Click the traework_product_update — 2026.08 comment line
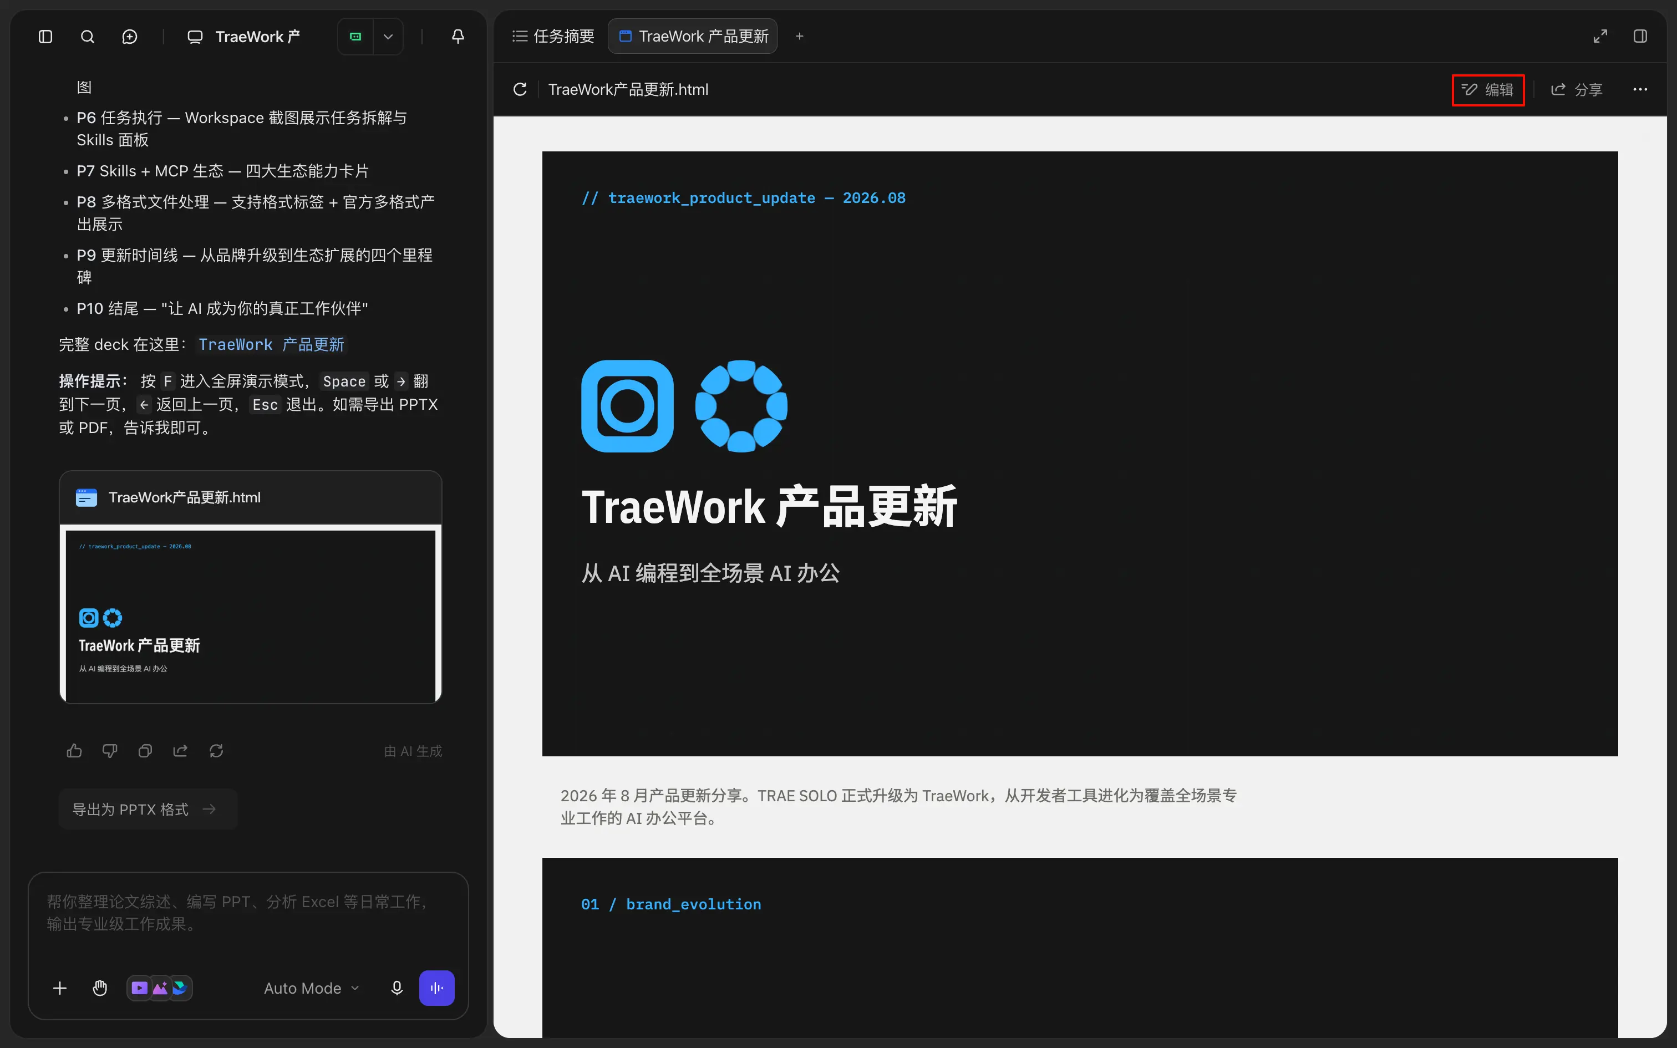Image resolution: width=1677 pixels, height=1048 pixels. click(x=744, y=199)
